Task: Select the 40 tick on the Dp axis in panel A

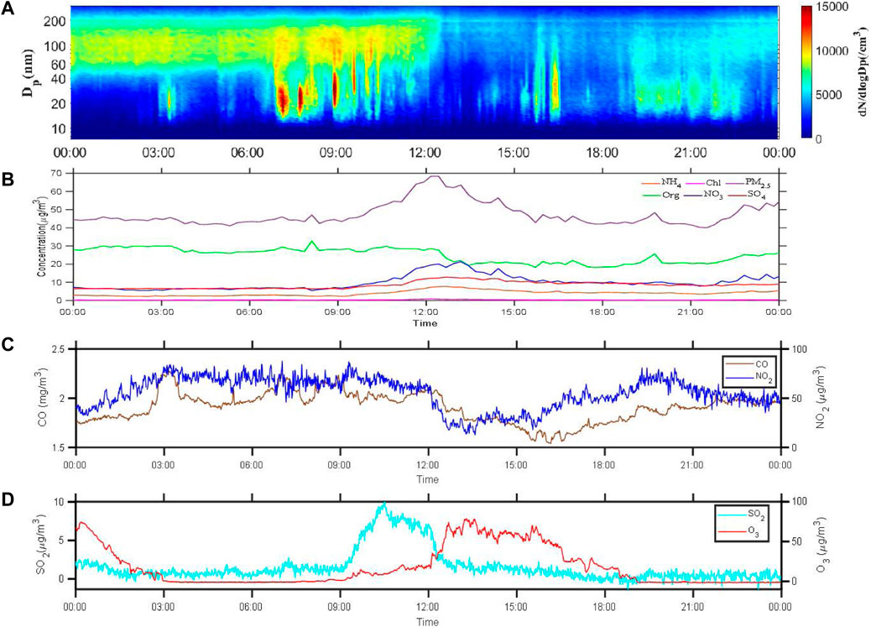Action: pyautogui.click(x=59, y=78)
